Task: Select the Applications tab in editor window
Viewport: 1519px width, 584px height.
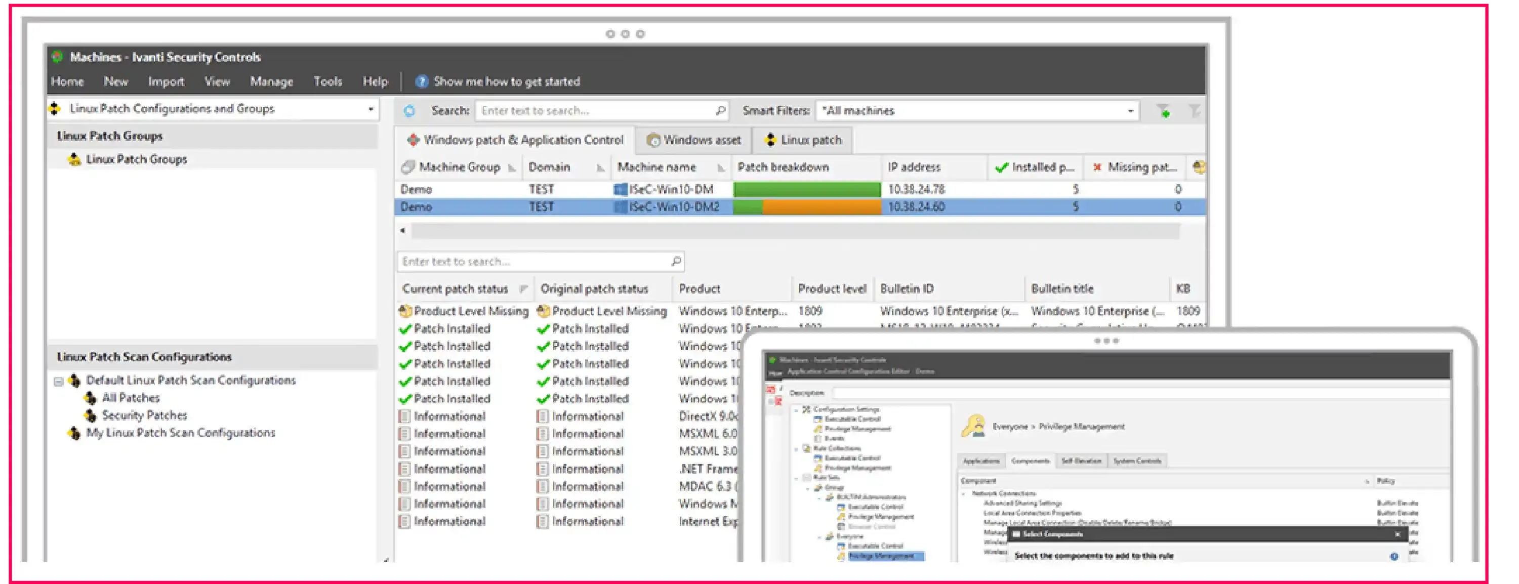Action: [980, 461]
